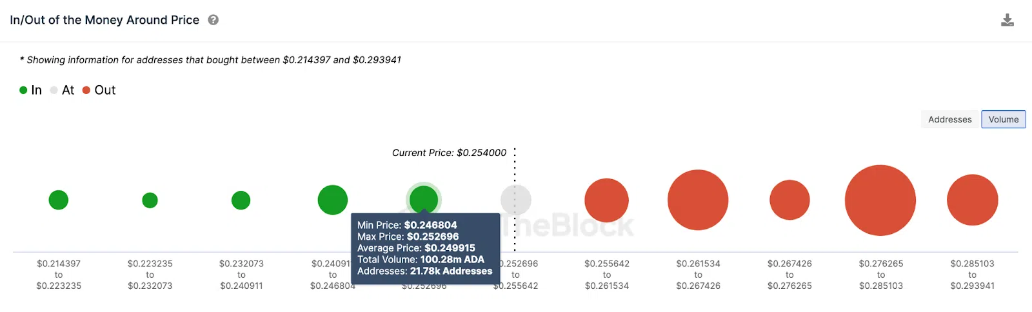
Task: Click the highlighted green bubble above the tooltip
Action: 424,199
